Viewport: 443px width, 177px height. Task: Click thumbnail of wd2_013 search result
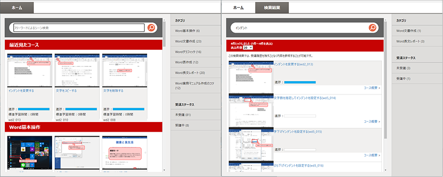tap(251, 77)
